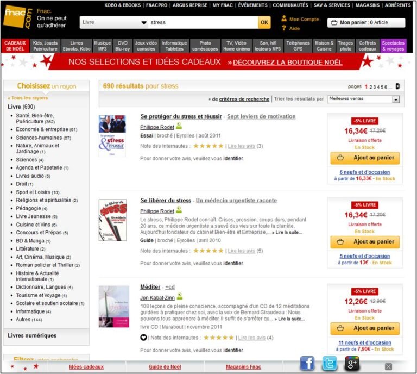Open the Facebook share icon
The height and width of the screenshot is (374, 417).
307,363
